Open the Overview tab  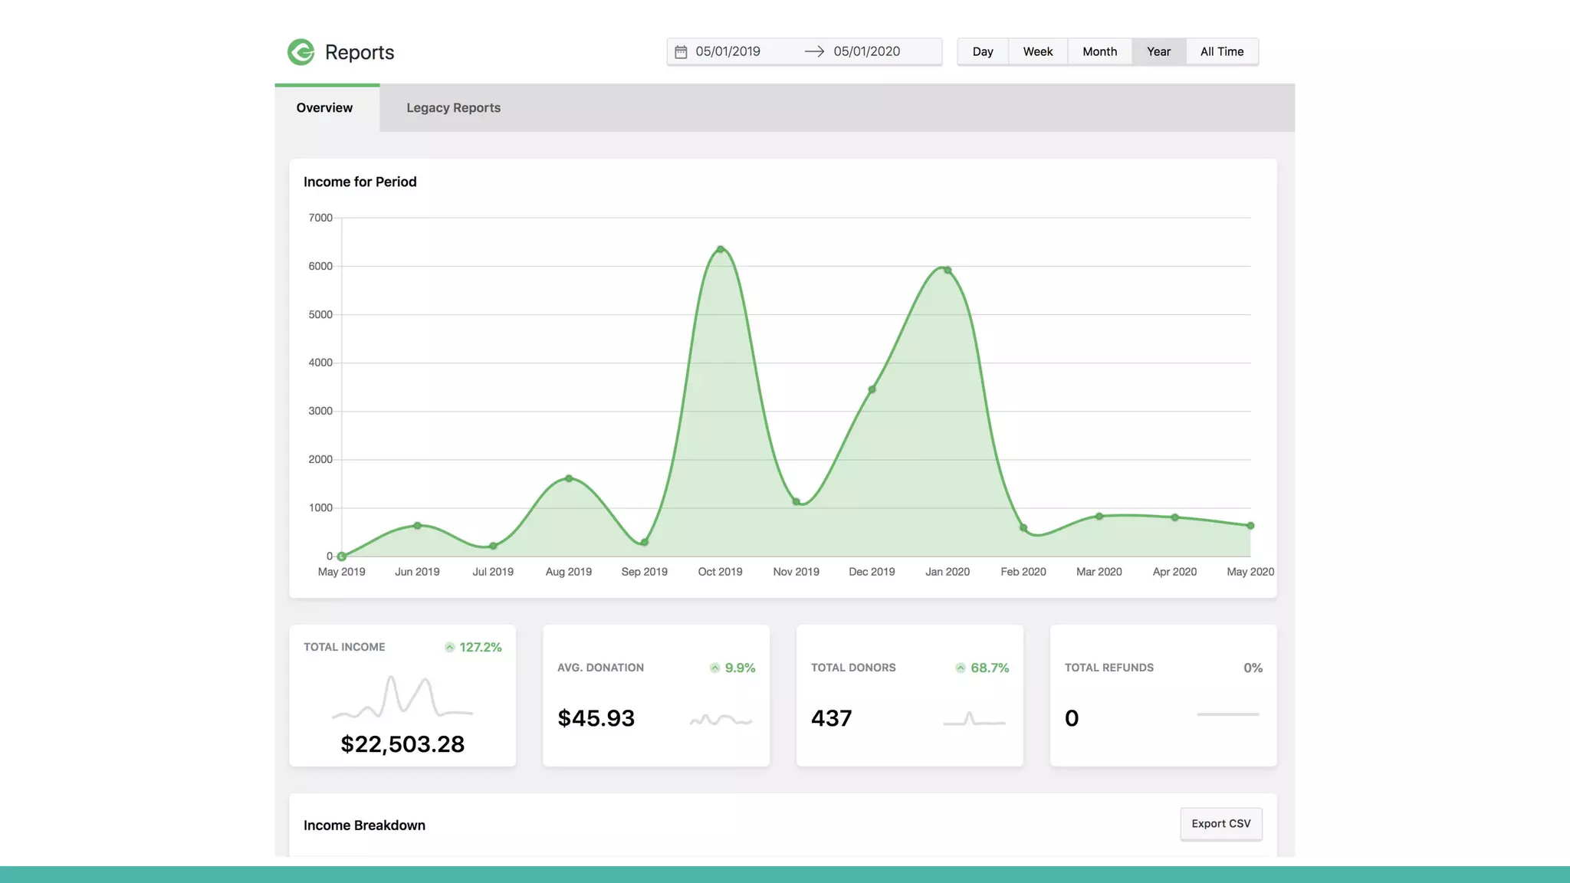pyautogui.click(x=325, y=108)
